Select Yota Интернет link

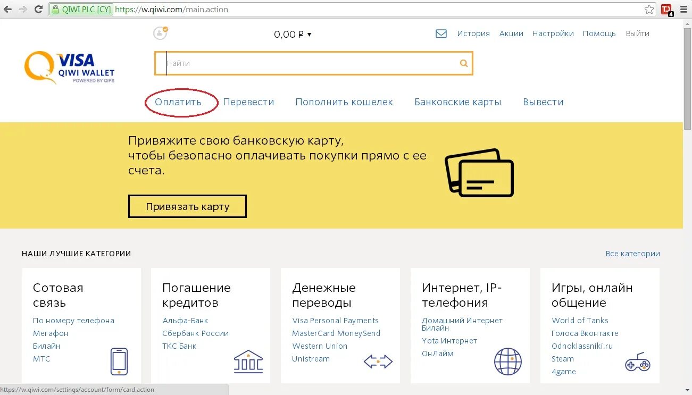pos(449,341)
